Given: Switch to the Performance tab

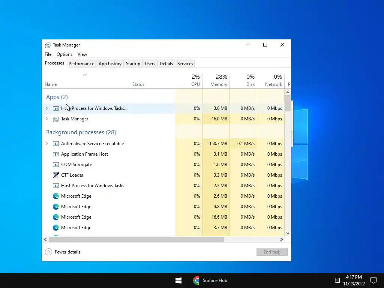Looking at the screenshot, I should [81, 64].
